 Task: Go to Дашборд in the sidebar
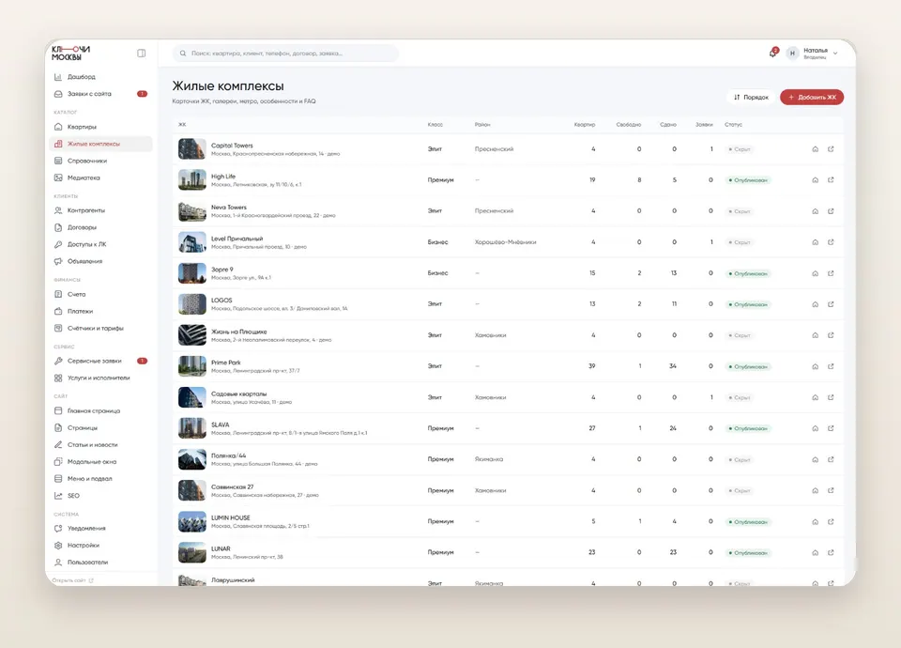click(x=101, y=77)
